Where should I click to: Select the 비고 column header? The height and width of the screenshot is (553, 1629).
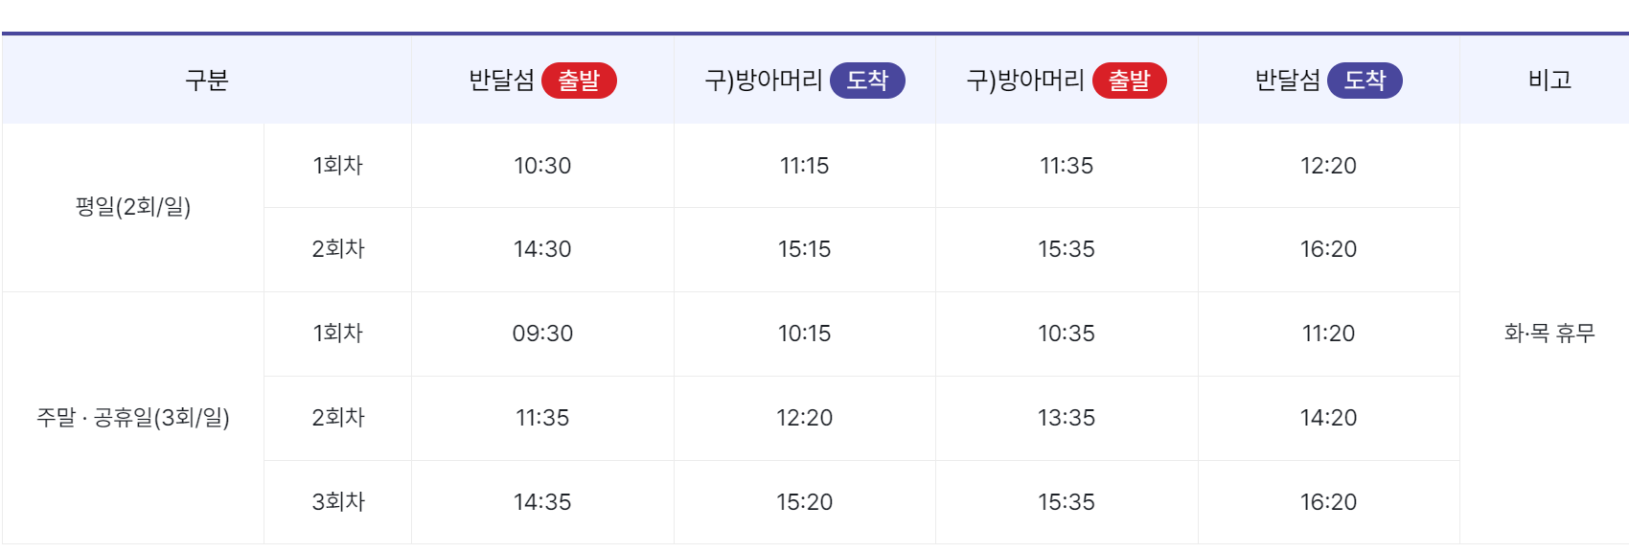point(1549,81)
